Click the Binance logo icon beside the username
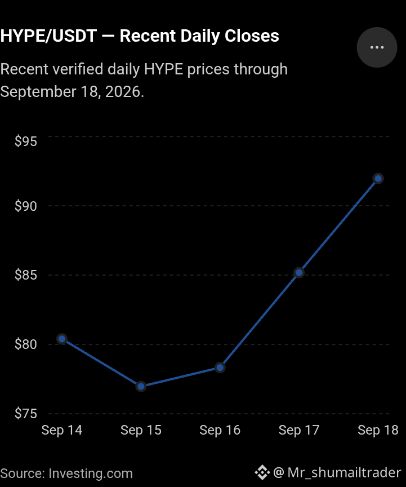This screenshot has height=487, width=406. point(262,472)
